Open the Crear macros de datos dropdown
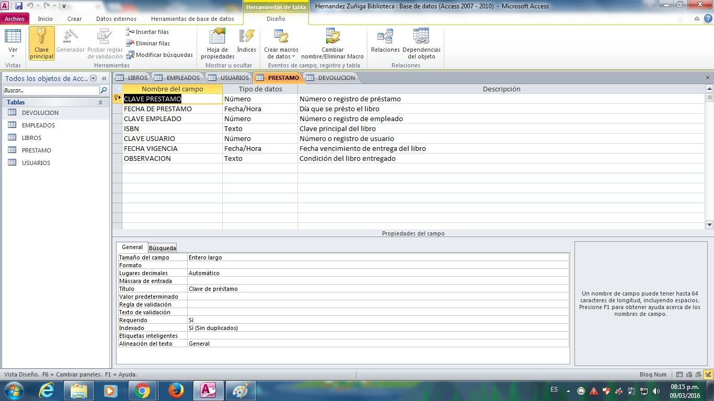 [x=281, y=50]
